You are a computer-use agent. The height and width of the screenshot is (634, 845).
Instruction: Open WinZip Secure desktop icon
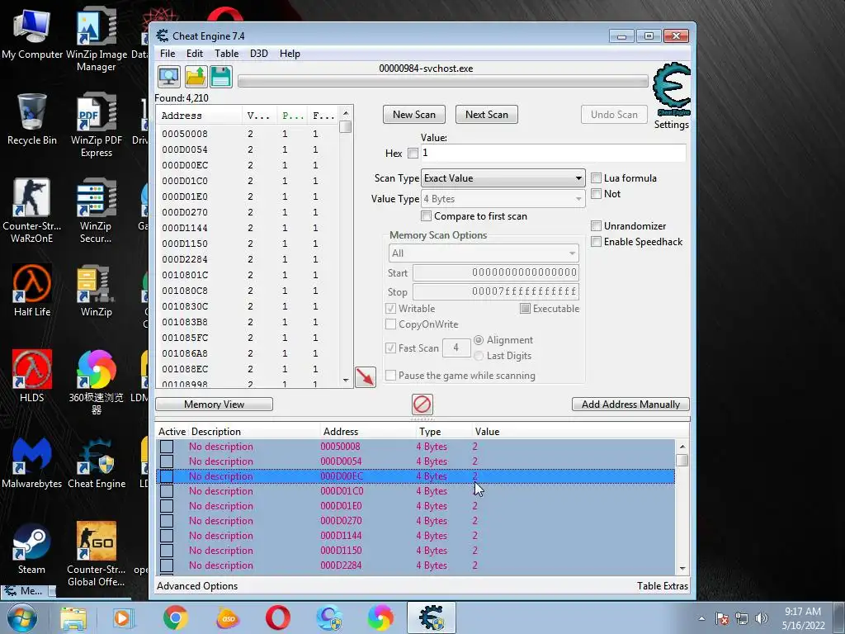(x=96, y=211)
